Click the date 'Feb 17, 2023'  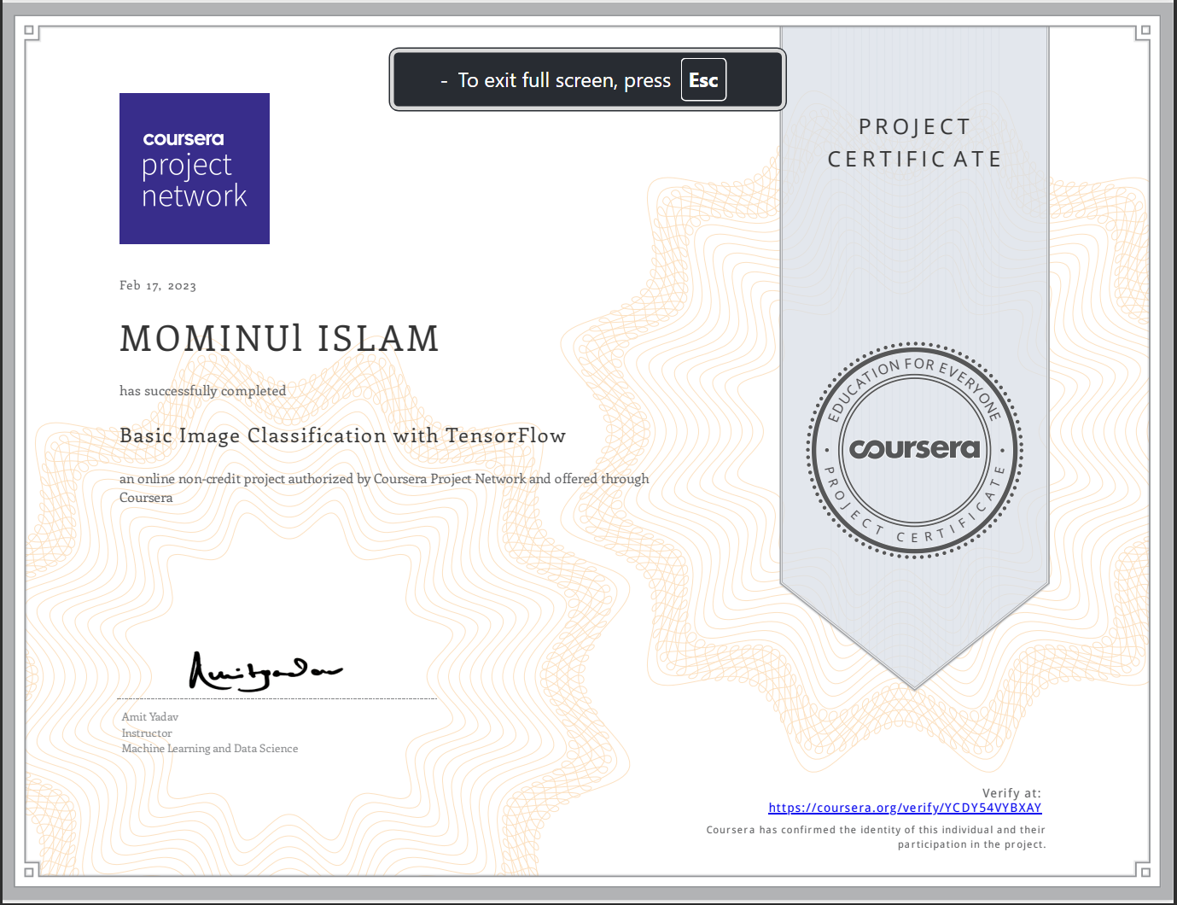pyautogui.click(x=158, y=285)
